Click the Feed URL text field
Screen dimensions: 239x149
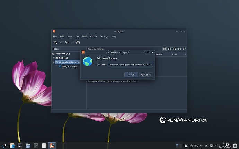[x=131, y=64]
